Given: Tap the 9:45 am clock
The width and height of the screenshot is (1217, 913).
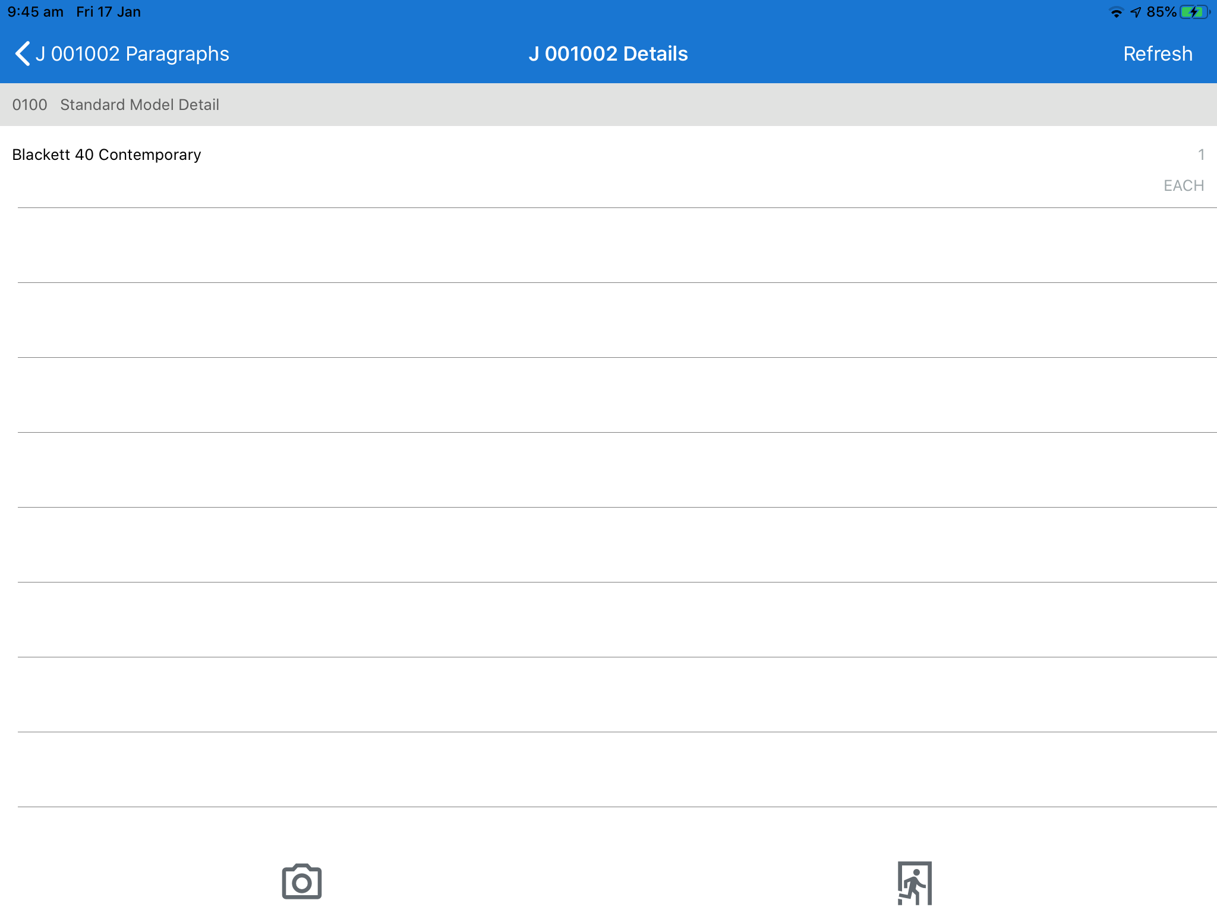Looking at the screenshot, I should 35,12.
